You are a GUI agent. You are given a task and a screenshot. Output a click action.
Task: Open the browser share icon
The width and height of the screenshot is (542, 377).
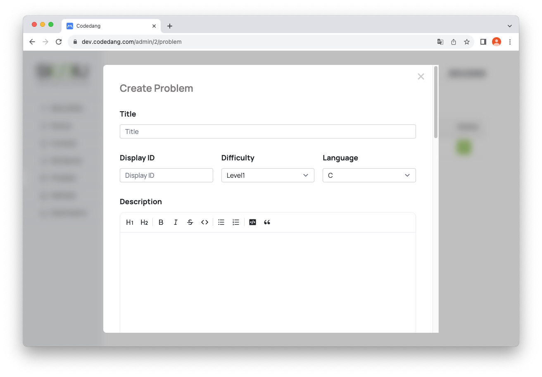point(454,42)
